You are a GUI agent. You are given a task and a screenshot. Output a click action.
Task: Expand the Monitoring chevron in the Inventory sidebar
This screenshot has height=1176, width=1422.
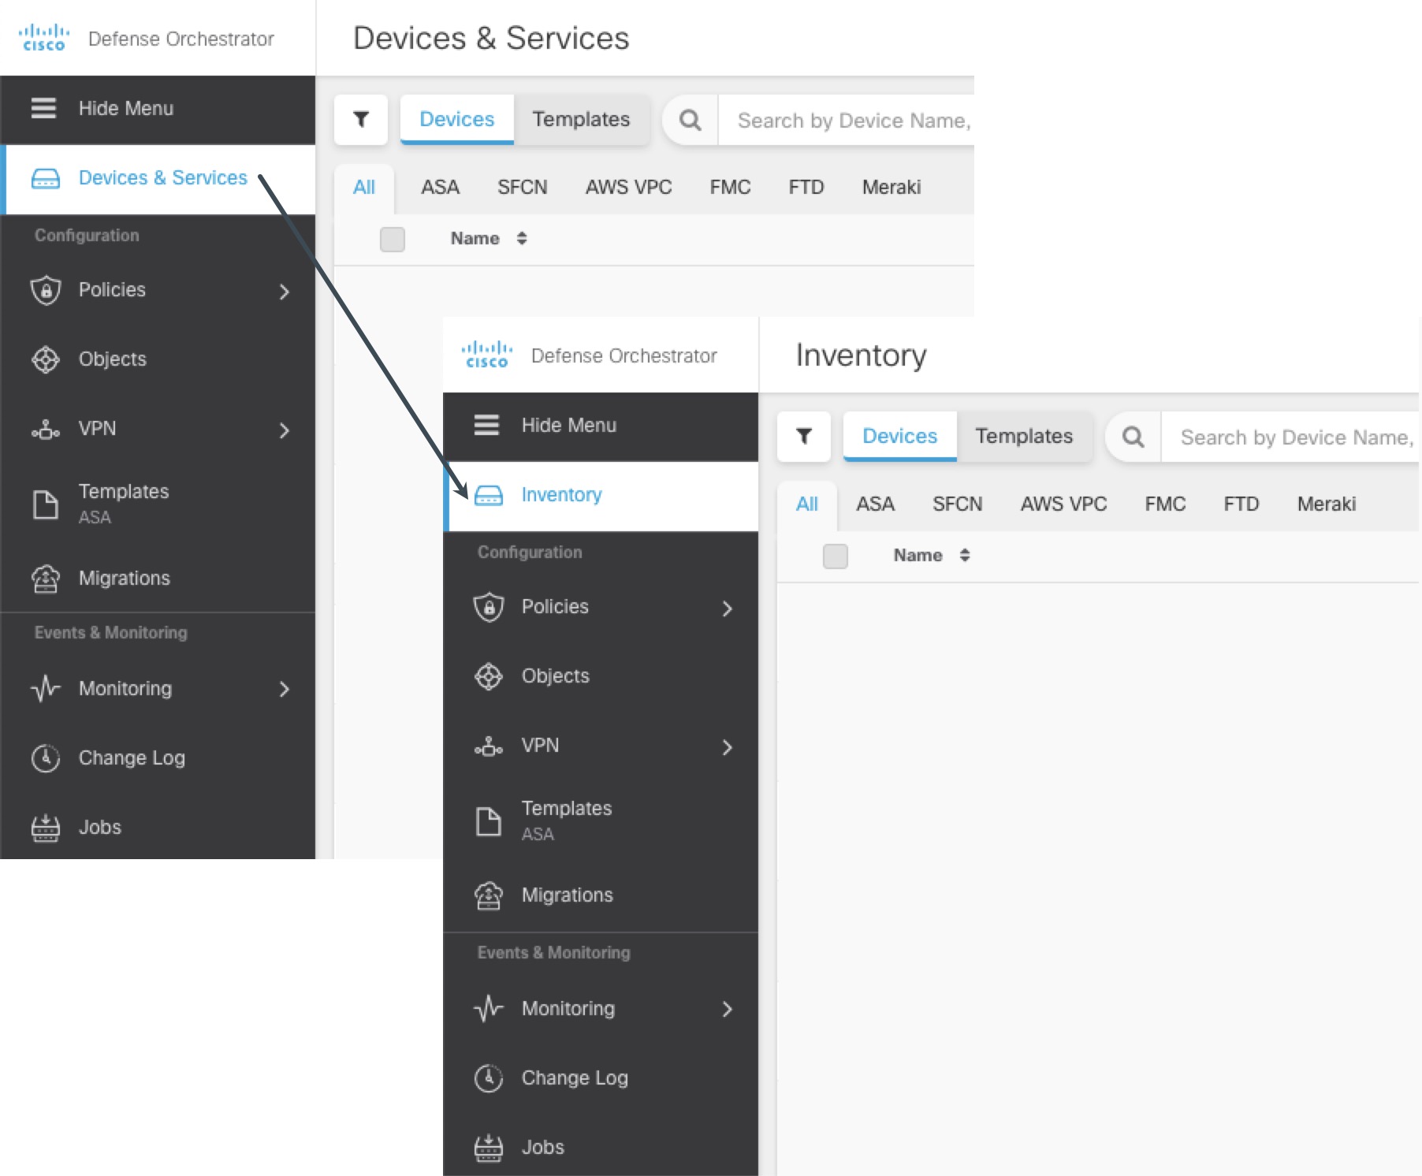[x=727, y=1009]
